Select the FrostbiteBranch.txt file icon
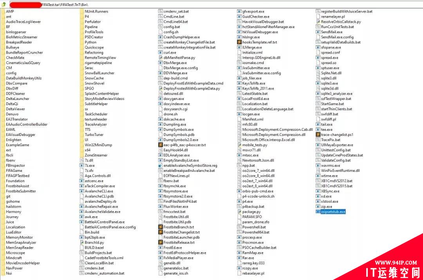The image size is (423, 280). pos(161,227)
